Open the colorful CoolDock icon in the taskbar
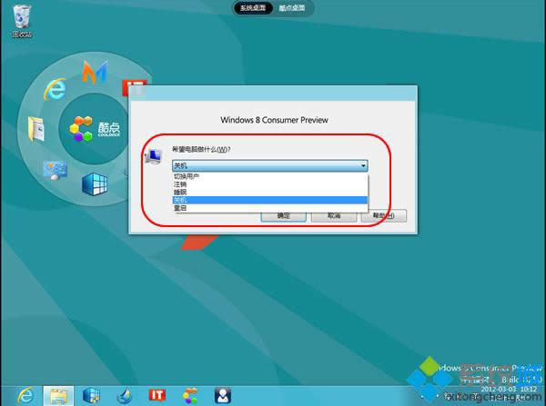This screenshot has width=546, height=406. (190, 396)
